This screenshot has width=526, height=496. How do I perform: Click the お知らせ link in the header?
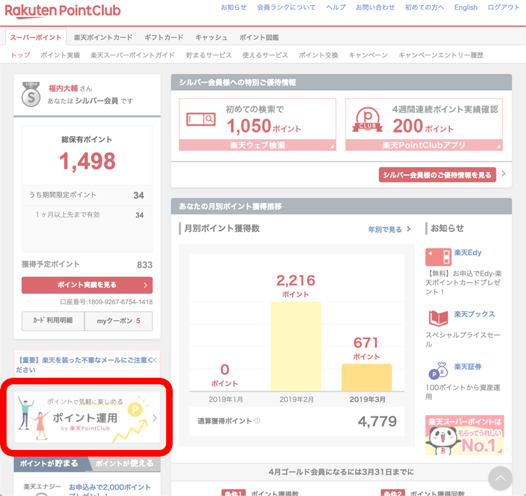(234, 7)
